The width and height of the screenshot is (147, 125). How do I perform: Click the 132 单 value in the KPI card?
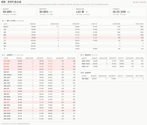pos(80,12)
